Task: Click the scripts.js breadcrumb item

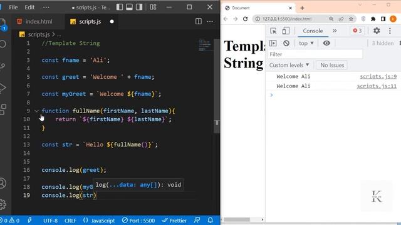Action: (39, 34)
